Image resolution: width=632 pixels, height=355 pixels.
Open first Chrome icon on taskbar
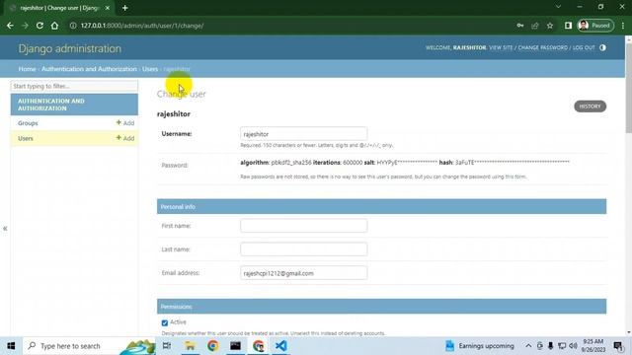[213, 346]
